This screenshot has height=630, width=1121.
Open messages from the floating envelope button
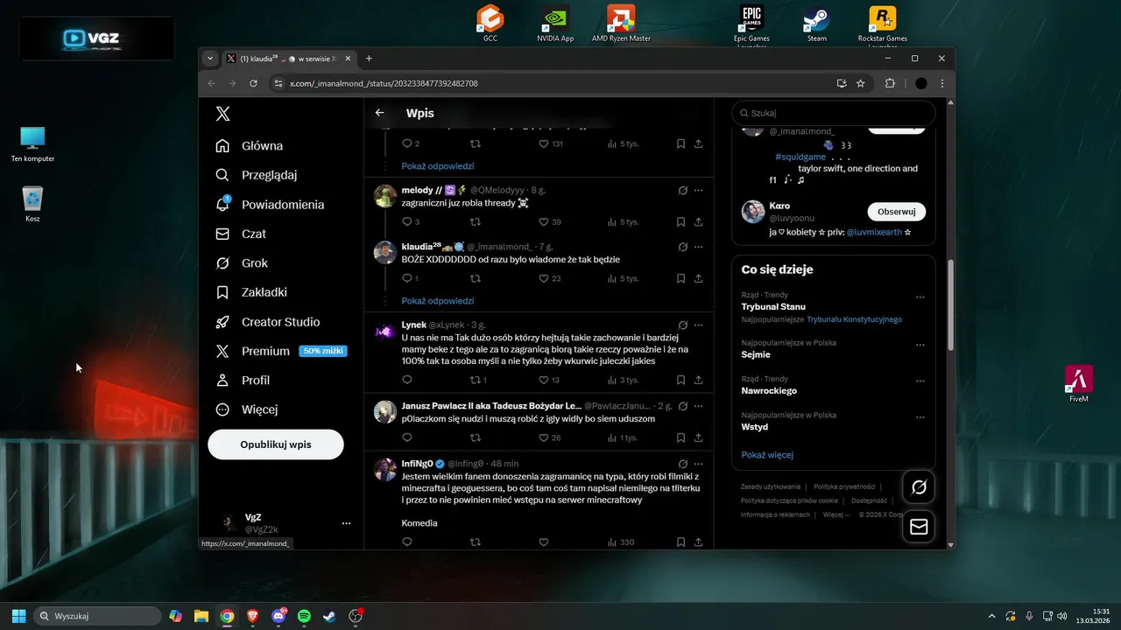tap(919, 527)
